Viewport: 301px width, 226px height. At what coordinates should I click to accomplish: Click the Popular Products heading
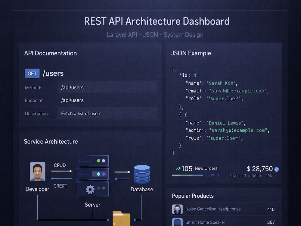193,196
